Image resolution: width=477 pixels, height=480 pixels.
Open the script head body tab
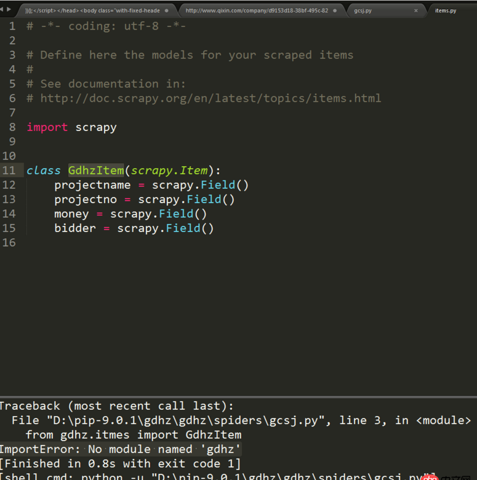click(x=92, y=10)
